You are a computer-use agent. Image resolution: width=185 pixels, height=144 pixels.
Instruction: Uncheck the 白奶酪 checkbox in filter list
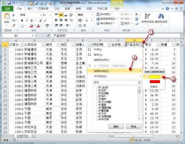100,93
